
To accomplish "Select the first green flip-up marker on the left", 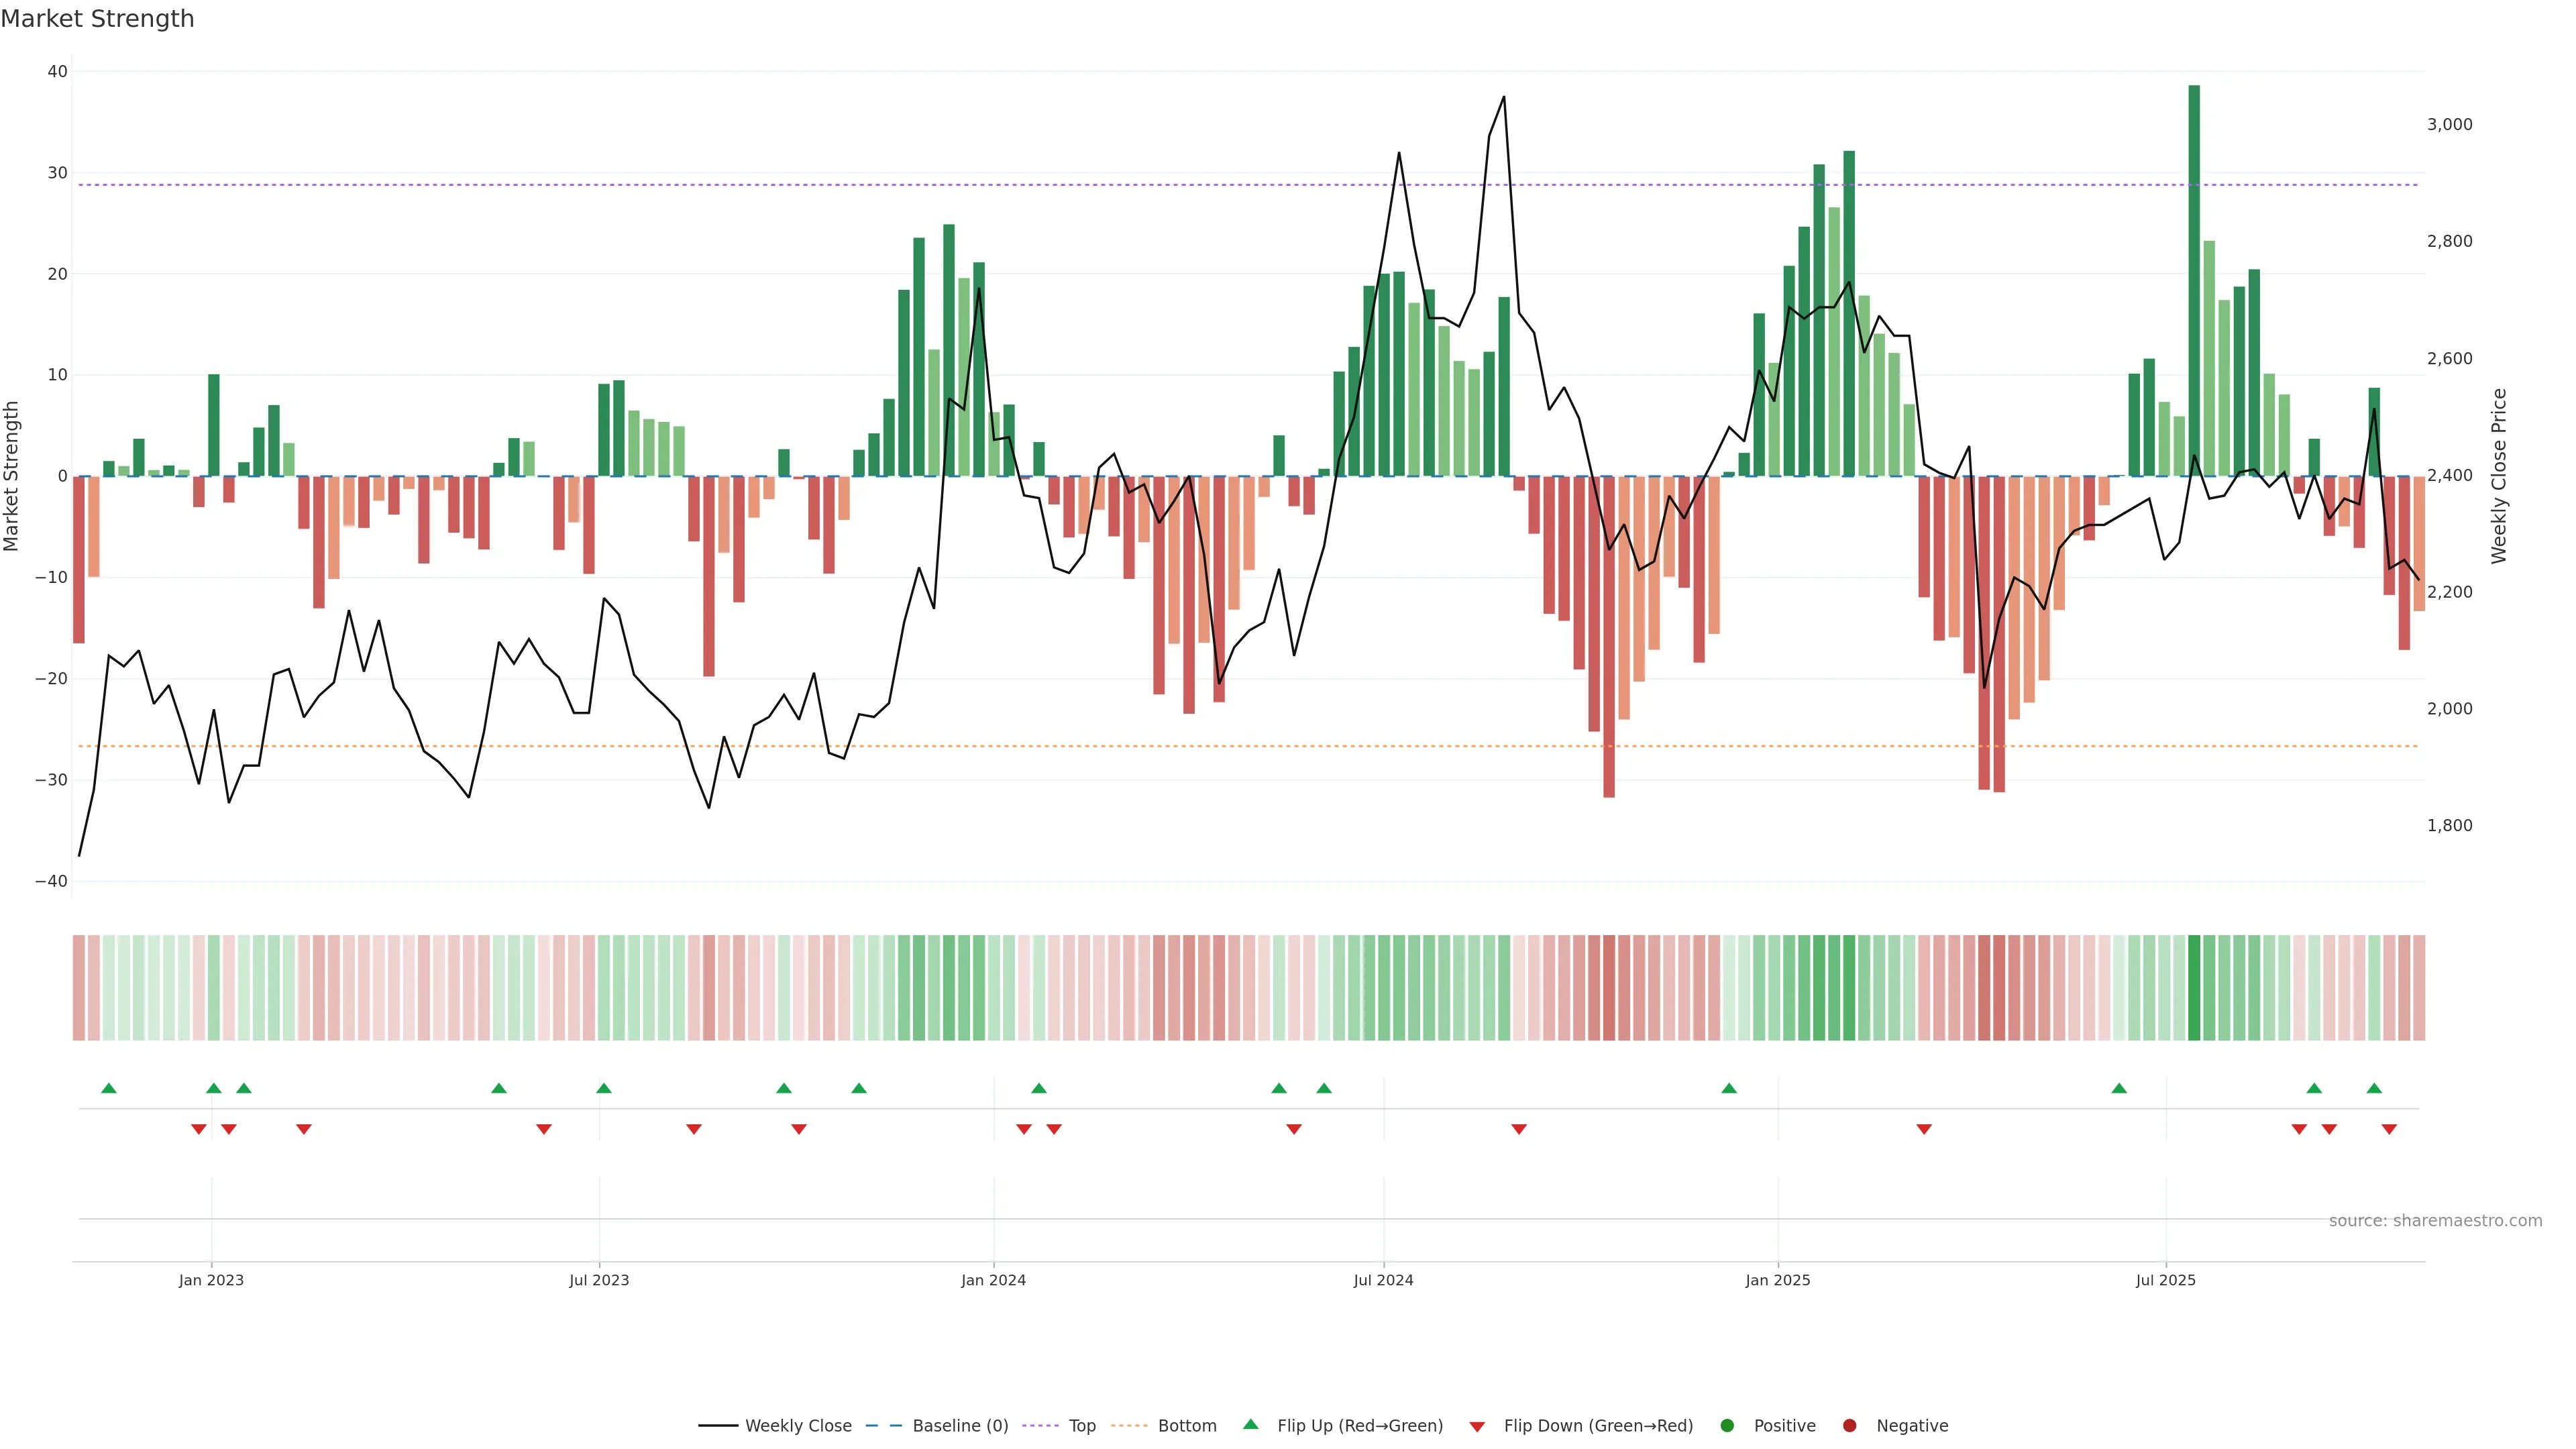I will (109, 1088).
